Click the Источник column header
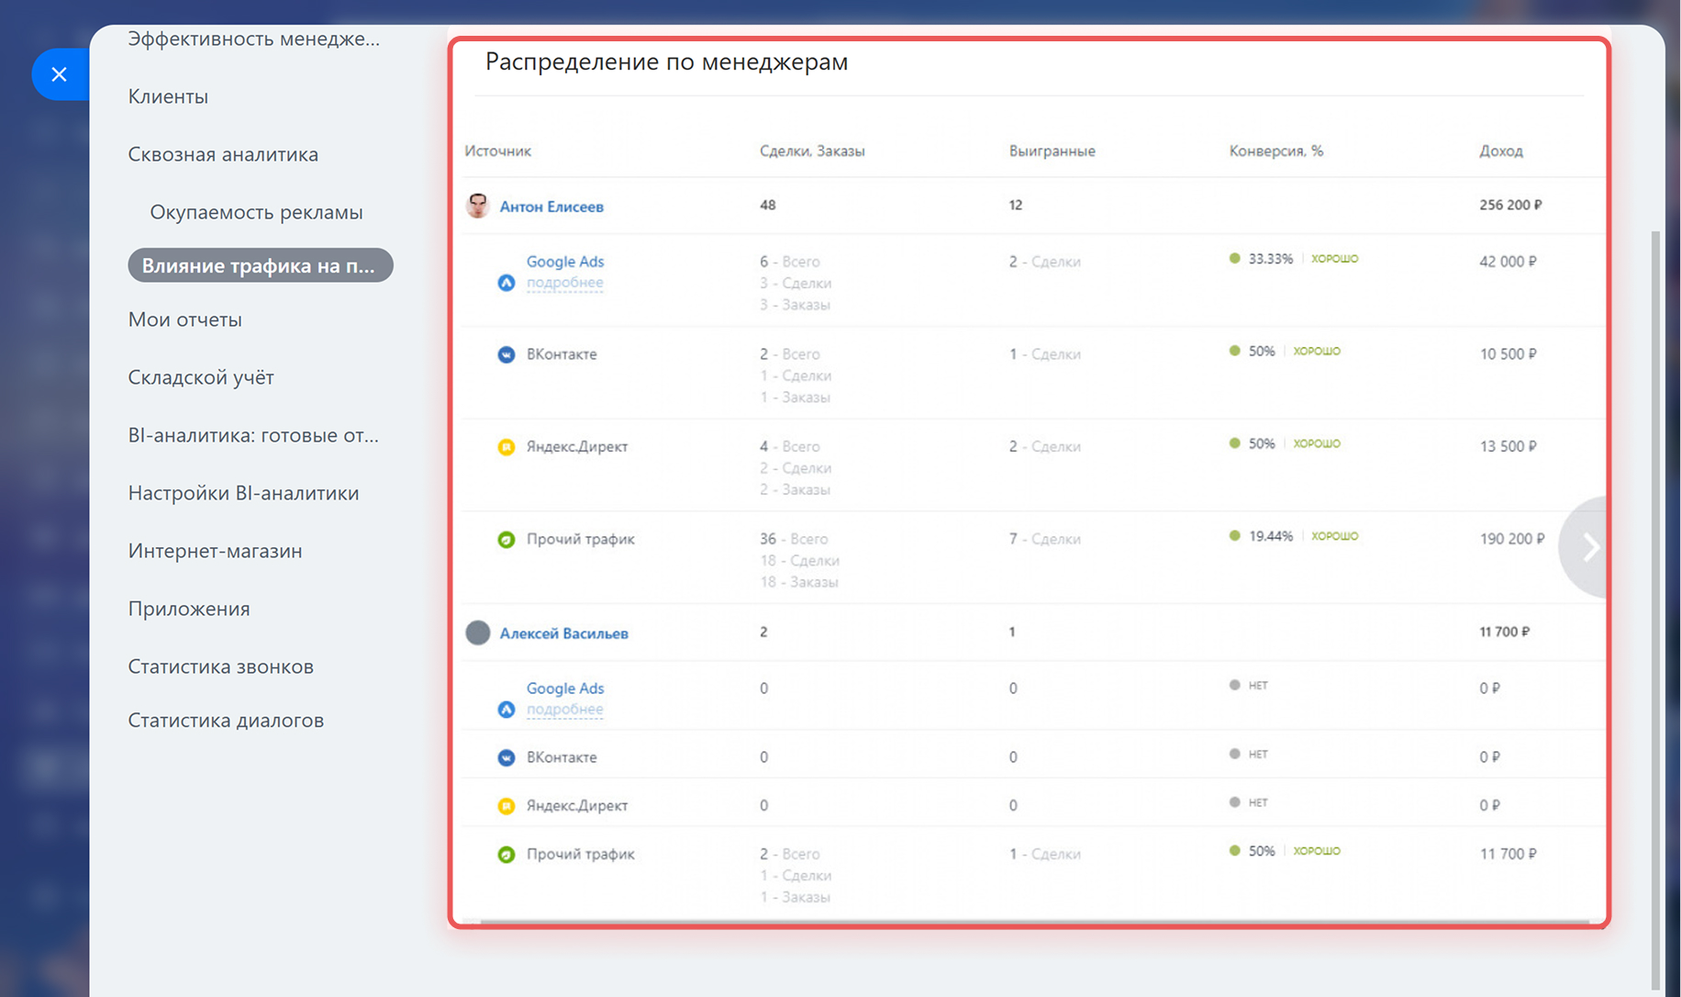The image size is (1681, 997). 497,151
